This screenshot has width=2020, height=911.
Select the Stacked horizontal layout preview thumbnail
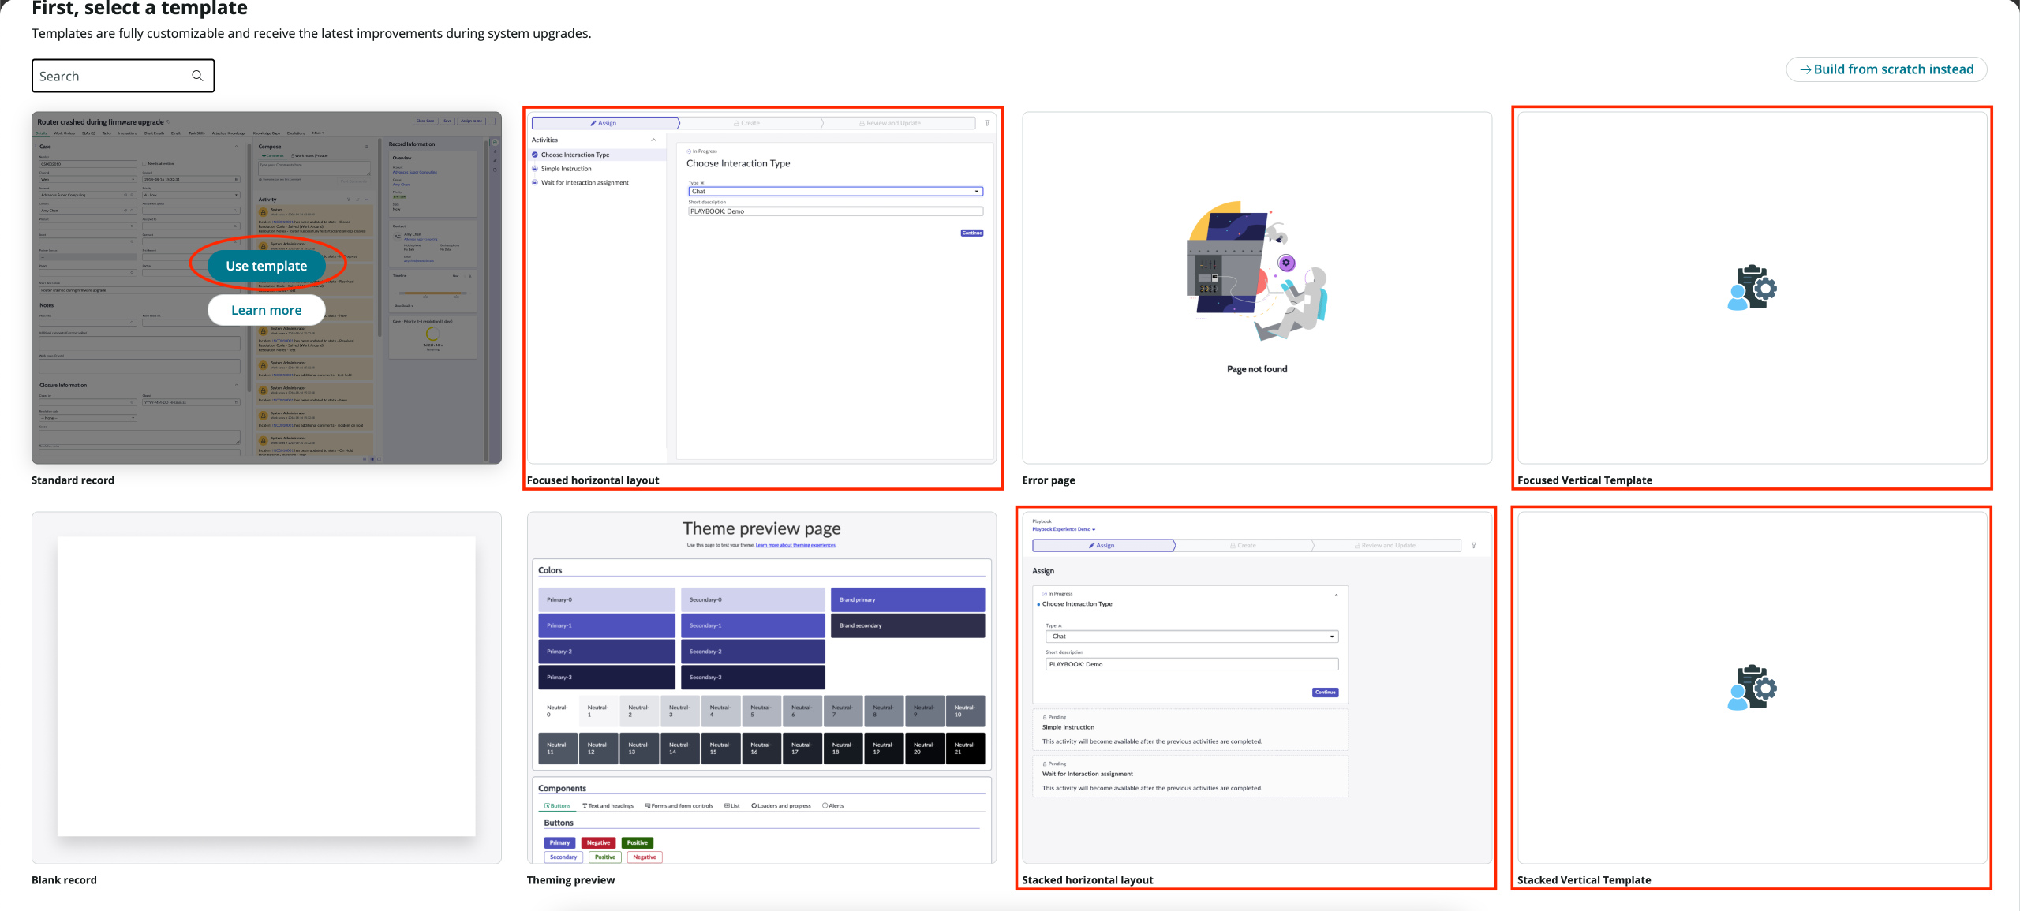pyautogui.click(x=1257, y=687)
